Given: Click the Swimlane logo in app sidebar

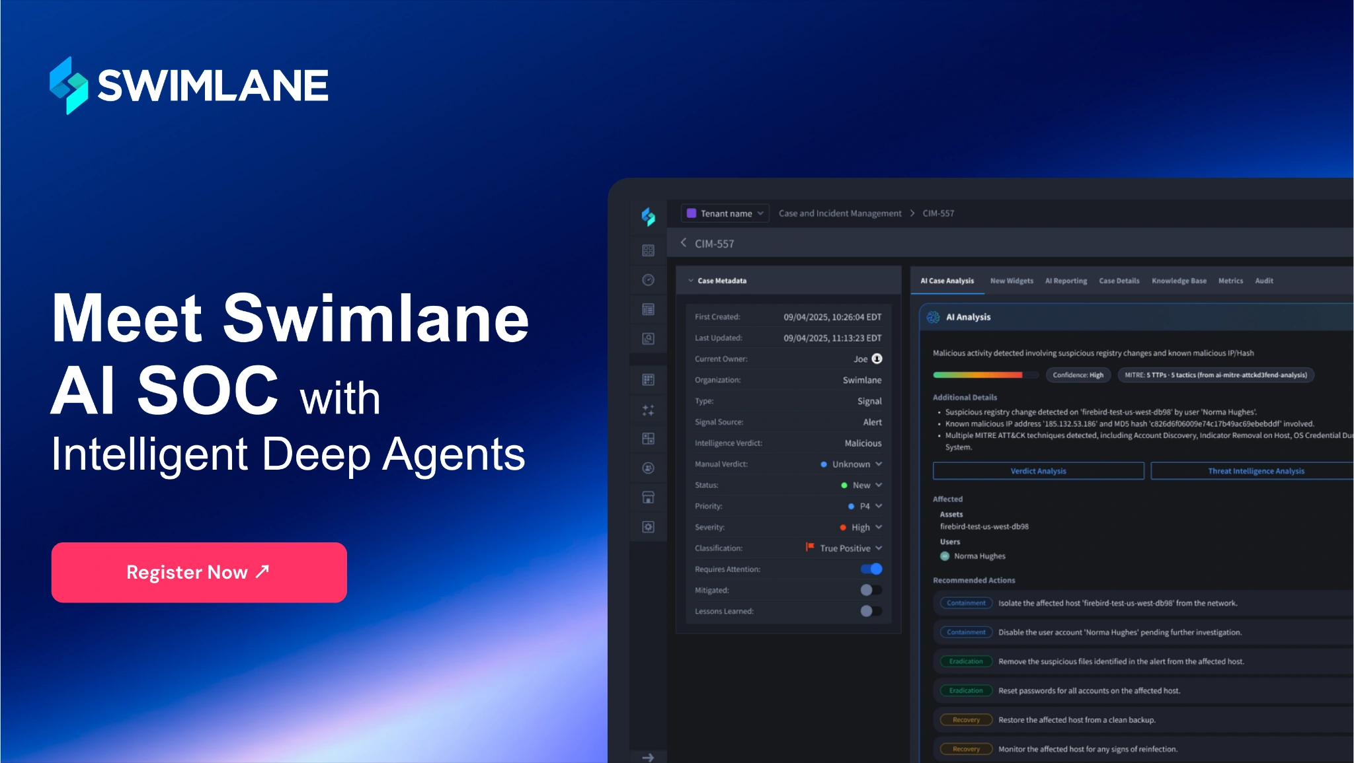Looking at the screenshot, I should [648, 216].
